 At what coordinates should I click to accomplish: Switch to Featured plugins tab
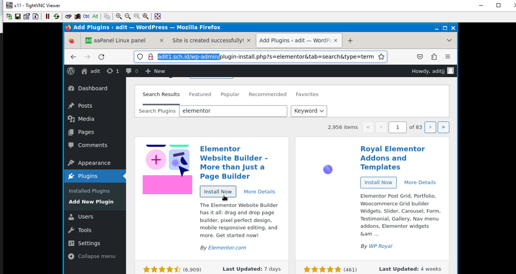[200, 94]
